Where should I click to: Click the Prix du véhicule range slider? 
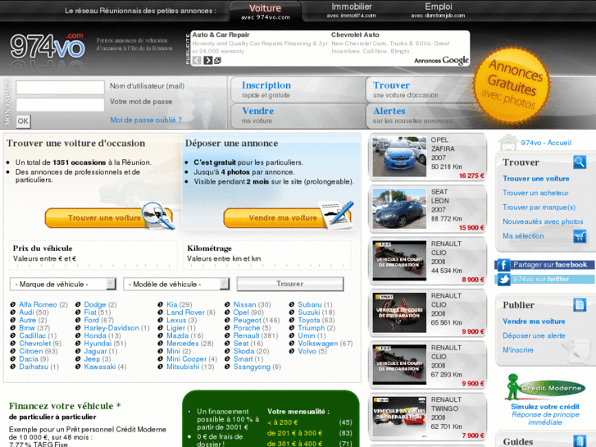93,266
